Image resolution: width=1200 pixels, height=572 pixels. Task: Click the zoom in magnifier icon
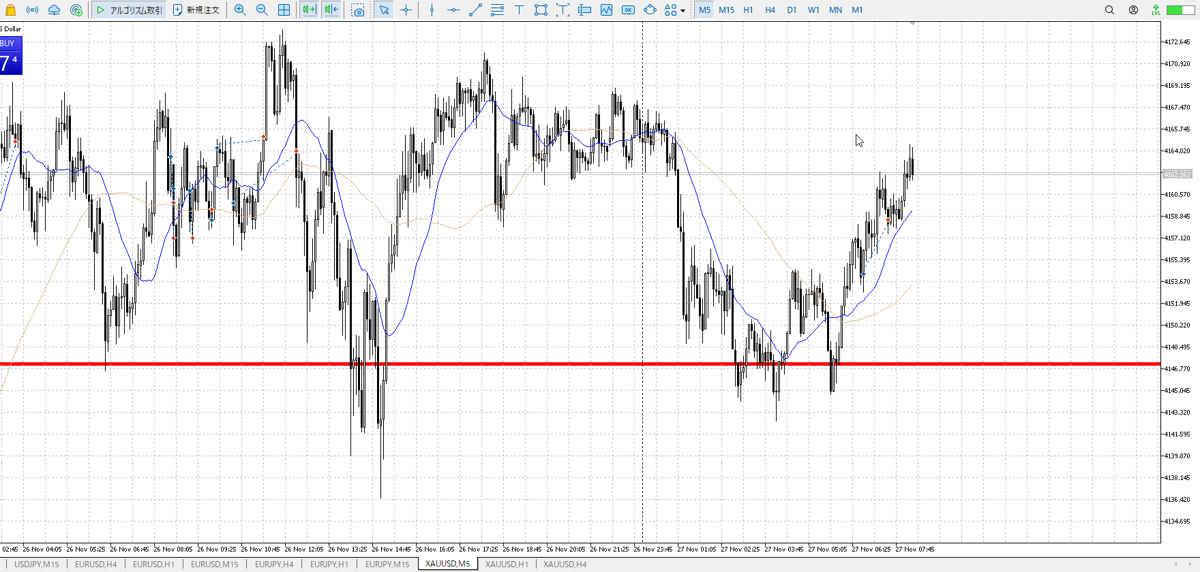tap(240, 10)
